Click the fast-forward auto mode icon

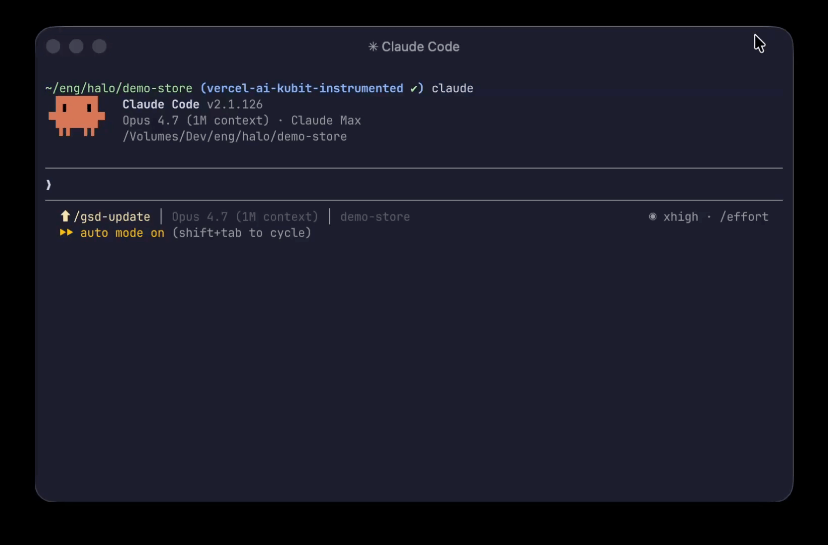coord(67,233)
